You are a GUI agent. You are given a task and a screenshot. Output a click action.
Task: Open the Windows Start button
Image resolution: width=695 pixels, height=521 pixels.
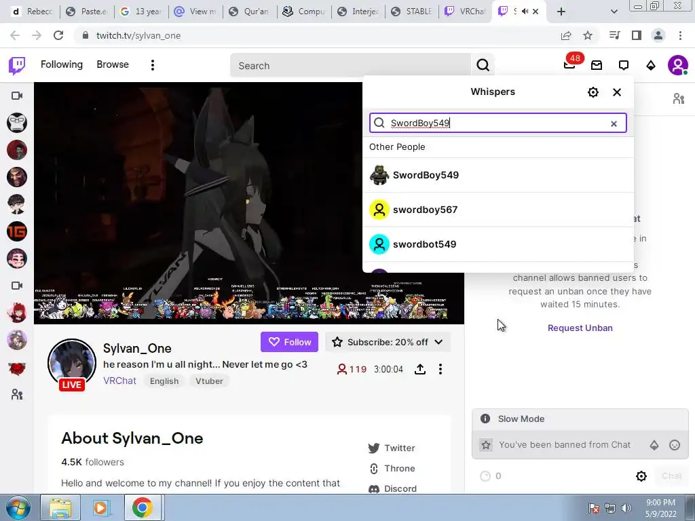(x=17, y=507)
